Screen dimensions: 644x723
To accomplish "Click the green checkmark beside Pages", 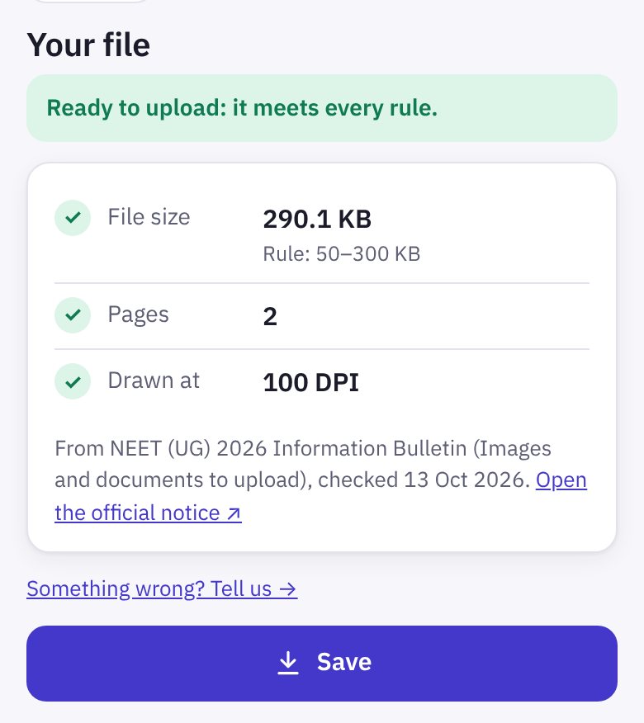I will click(73, 315).
